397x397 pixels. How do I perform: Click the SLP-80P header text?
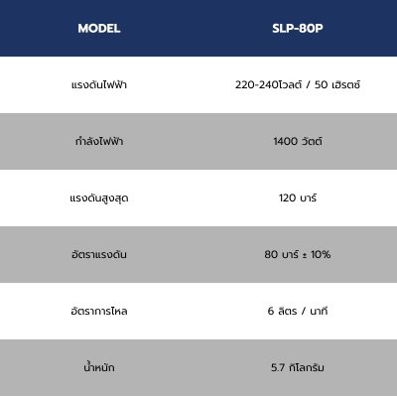[298, 29]
